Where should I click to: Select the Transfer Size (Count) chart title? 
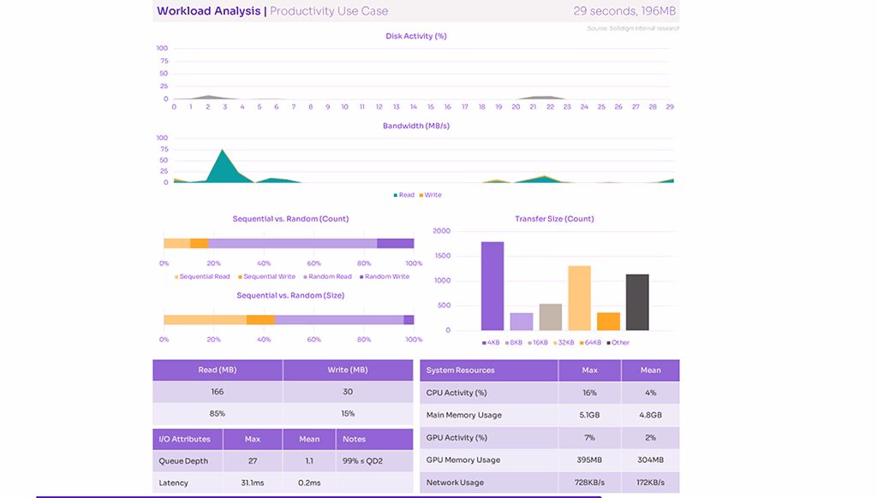pos(554,218)
